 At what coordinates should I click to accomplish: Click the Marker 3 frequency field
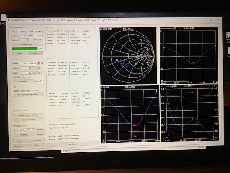click(28, 73)
